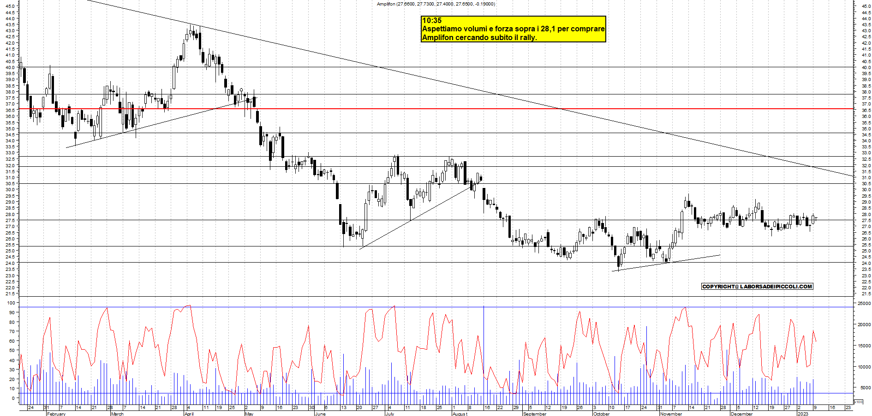The width and height of the screenshot is (872, 416).
Task: Select the March month label on the time axis
Action: pyautogui.click(x=117, y=414)
